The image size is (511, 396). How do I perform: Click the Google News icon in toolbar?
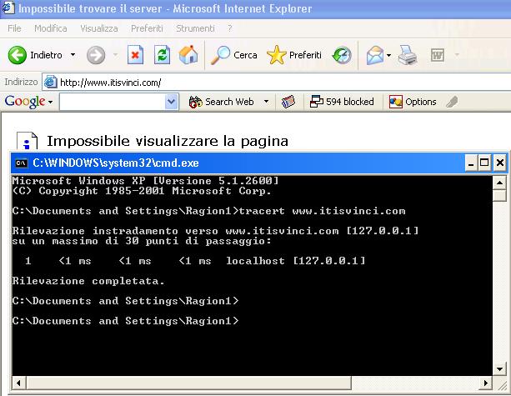288,102
